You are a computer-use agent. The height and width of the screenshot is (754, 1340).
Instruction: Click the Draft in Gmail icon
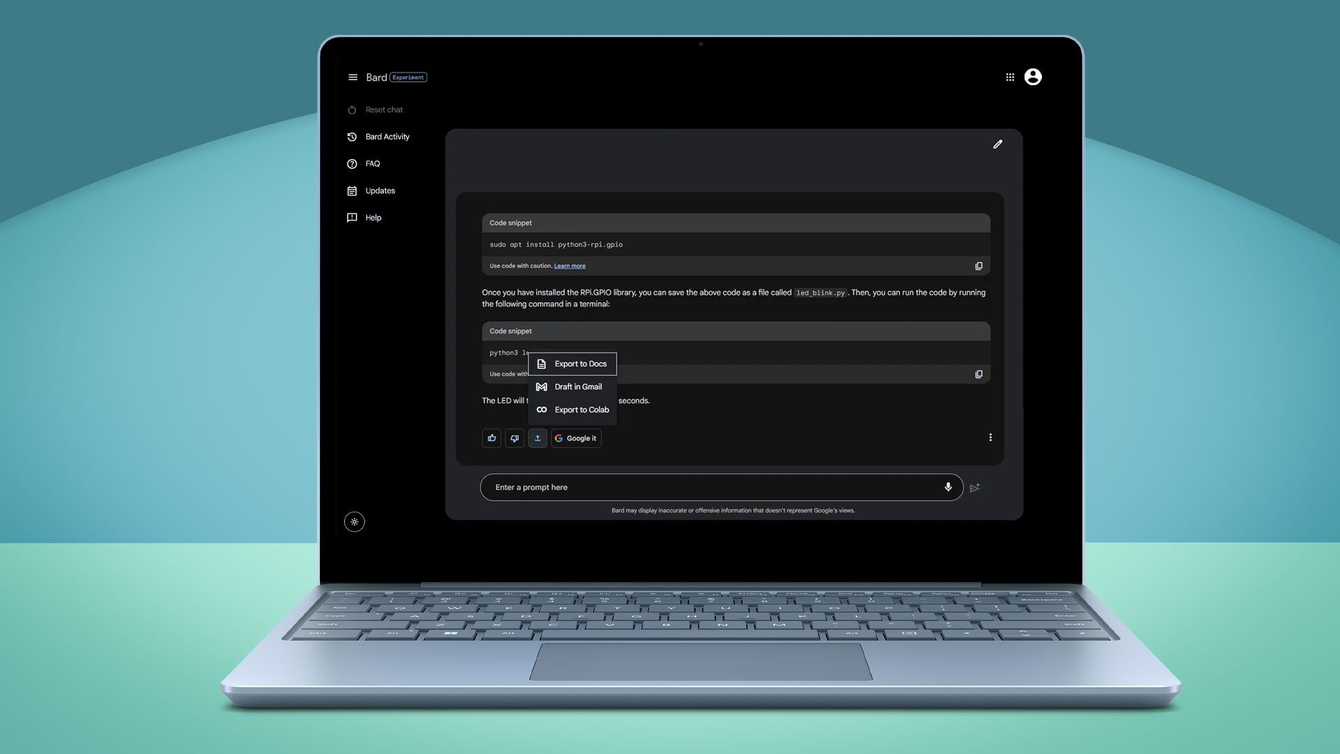542,387
